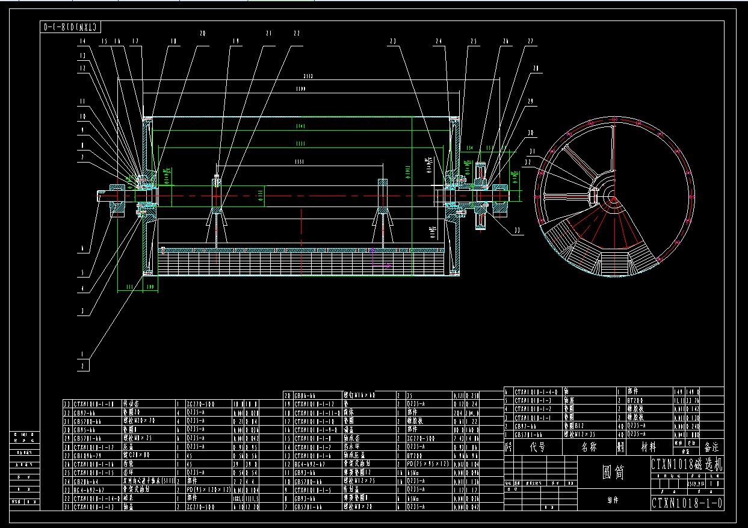Screen dimensions: 748x528
Task: Click the mirrored drawing-number box at the sheet corner
Action: point(72,26)
